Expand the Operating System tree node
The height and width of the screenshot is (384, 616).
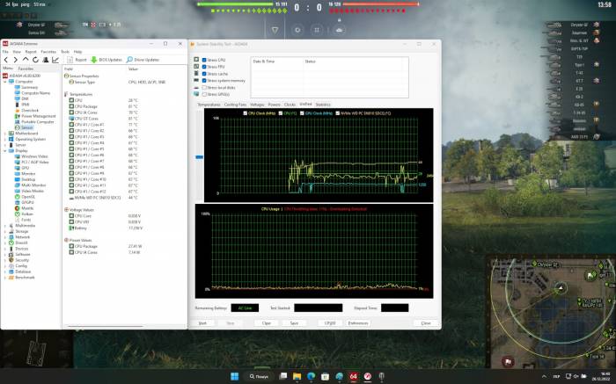[5, 139]
